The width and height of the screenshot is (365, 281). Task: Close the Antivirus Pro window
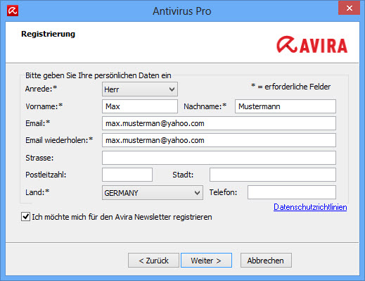click(349, 8)
